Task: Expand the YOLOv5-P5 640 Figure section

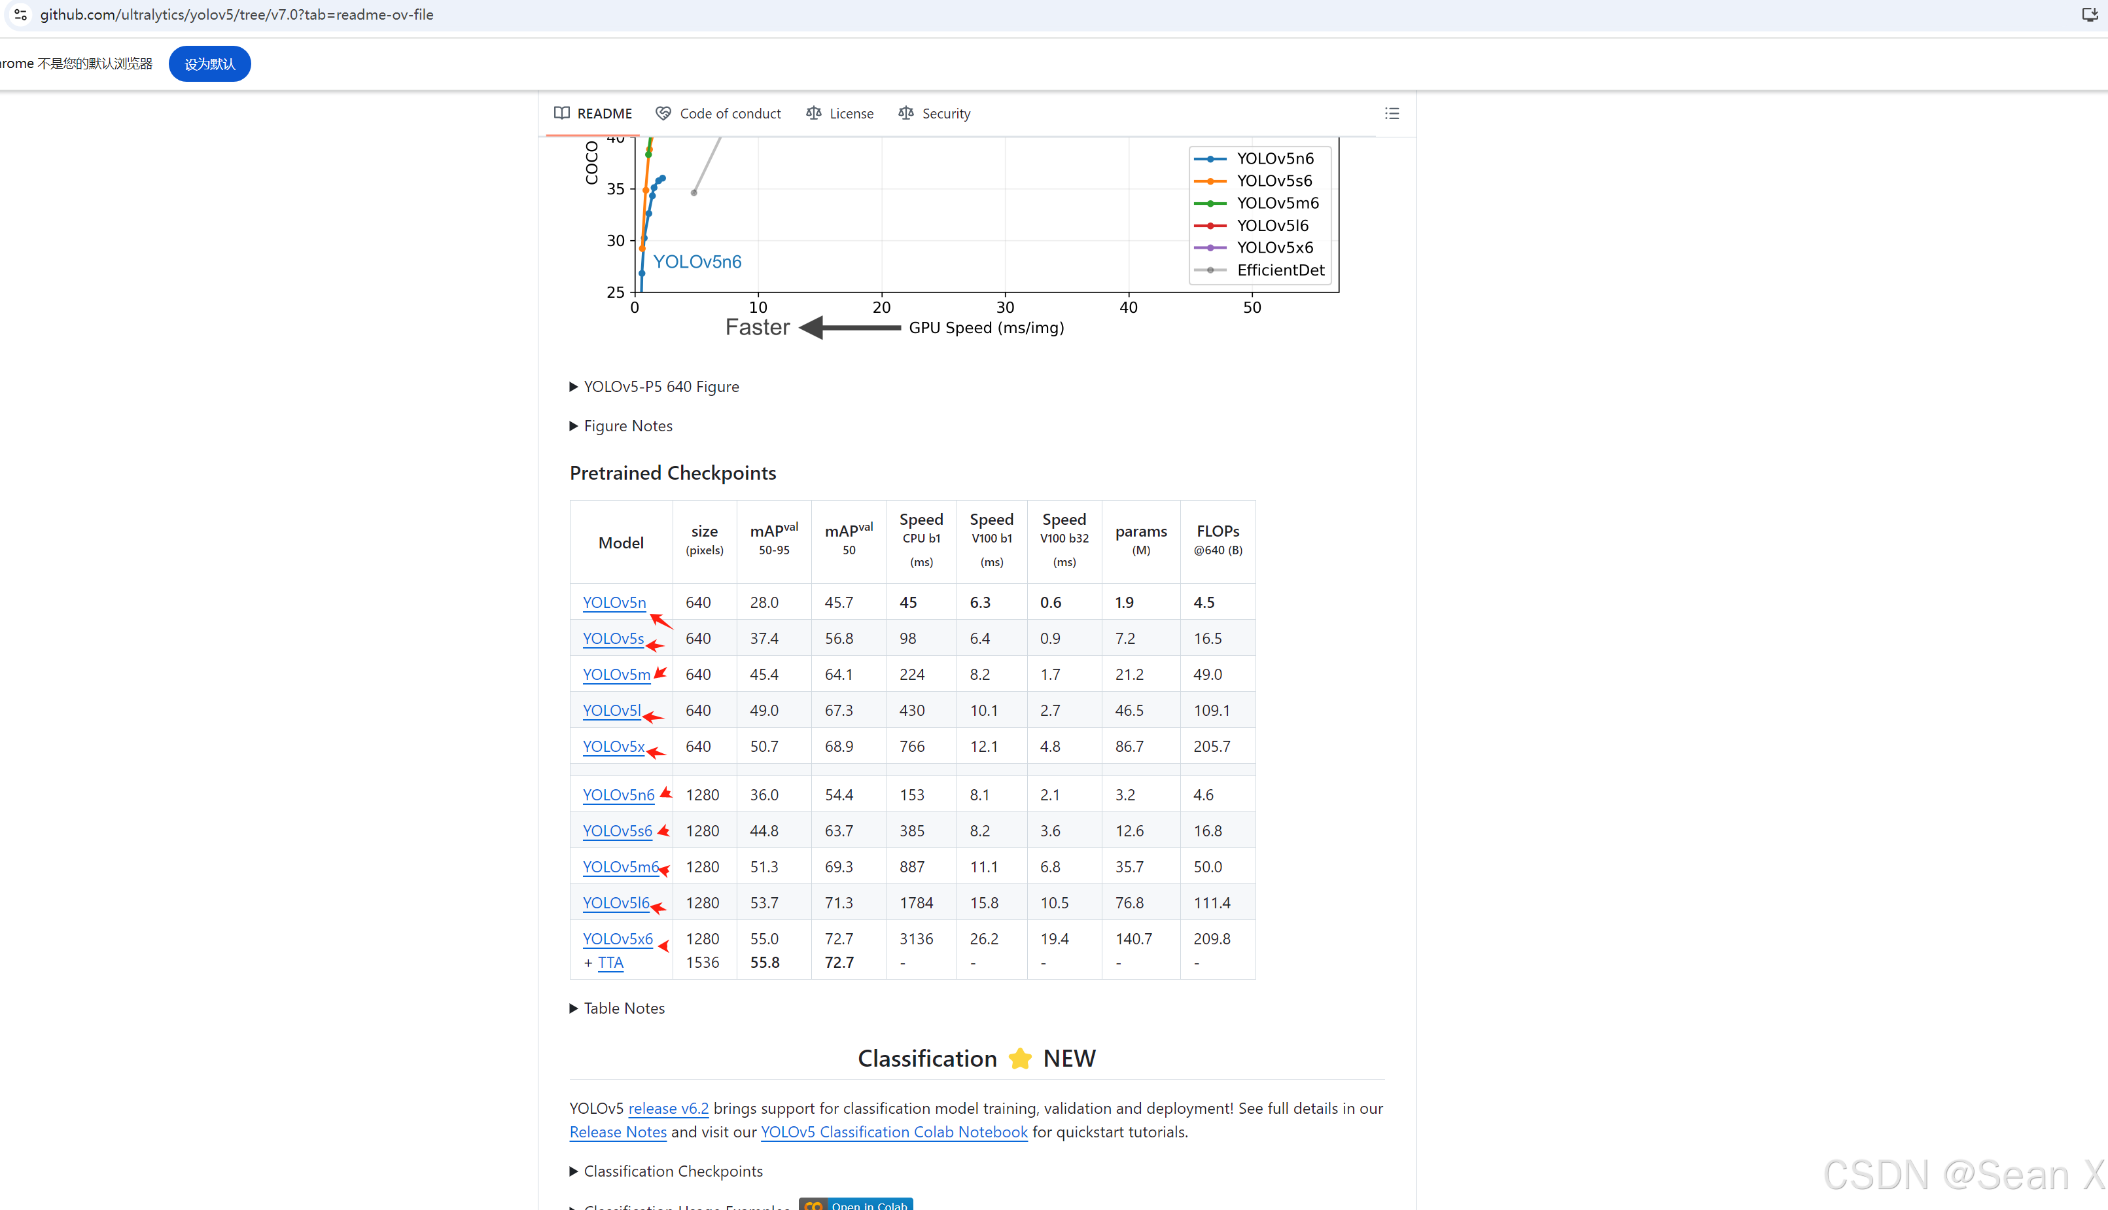Action: [654, 387]
